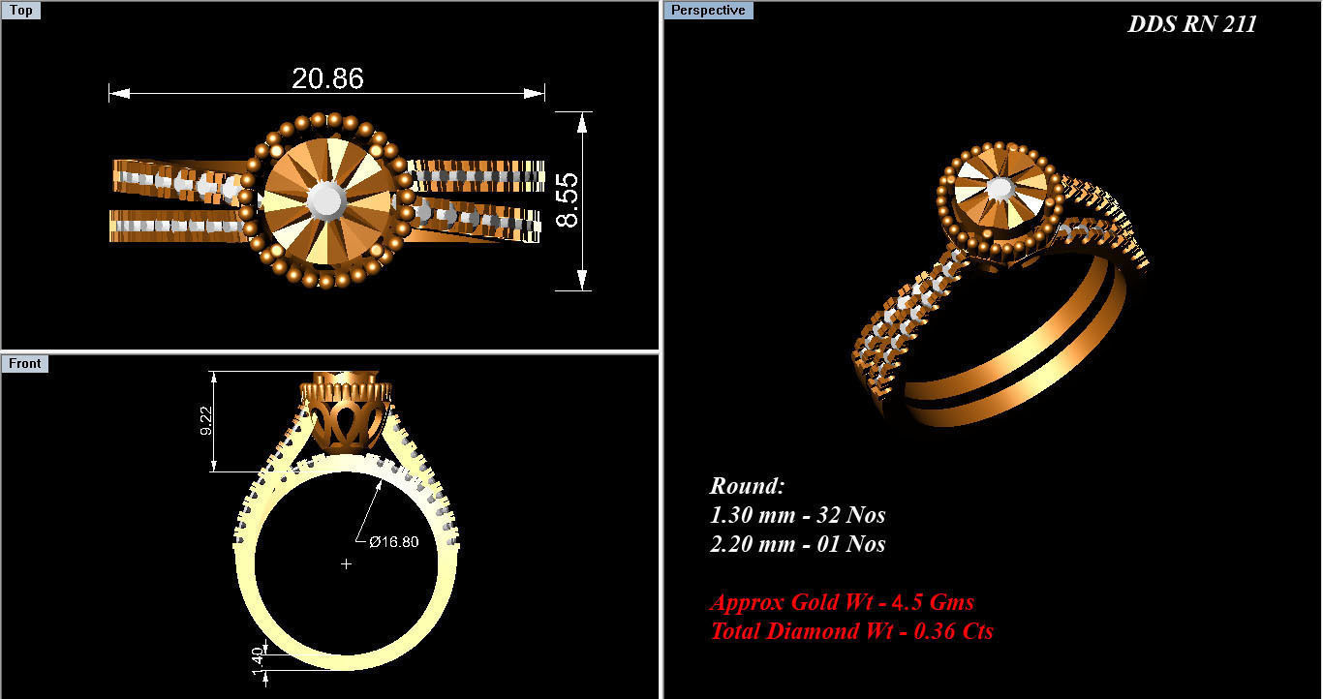The image size is (1323, 699).
Task: Select the Perspective viewport title label
Action: pyautogui.click(x=708, y=10)
